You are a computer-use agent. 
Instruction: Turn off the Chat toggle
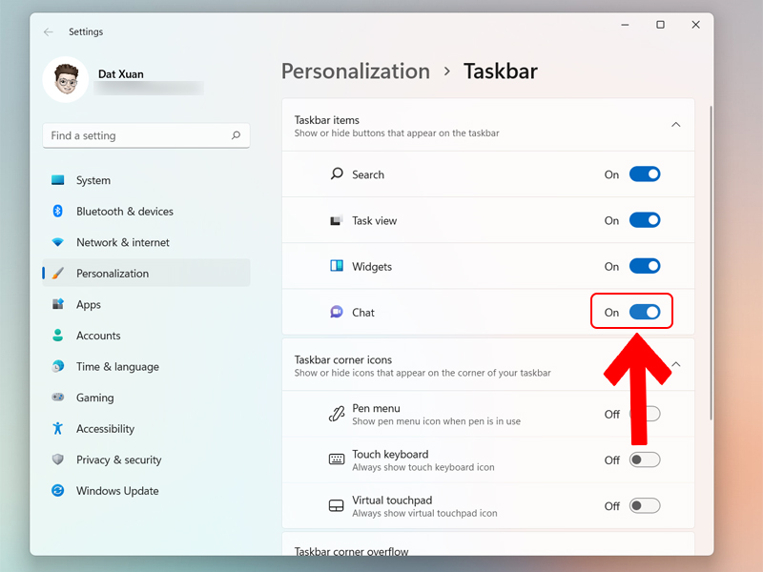(x=645, y=312)
